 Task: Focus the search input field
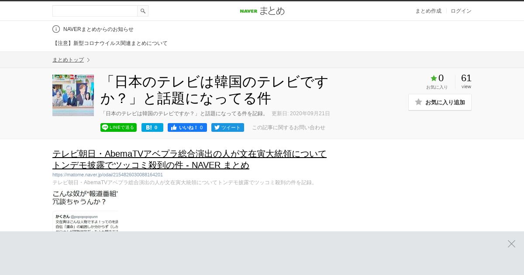click(x=95, y=11)
